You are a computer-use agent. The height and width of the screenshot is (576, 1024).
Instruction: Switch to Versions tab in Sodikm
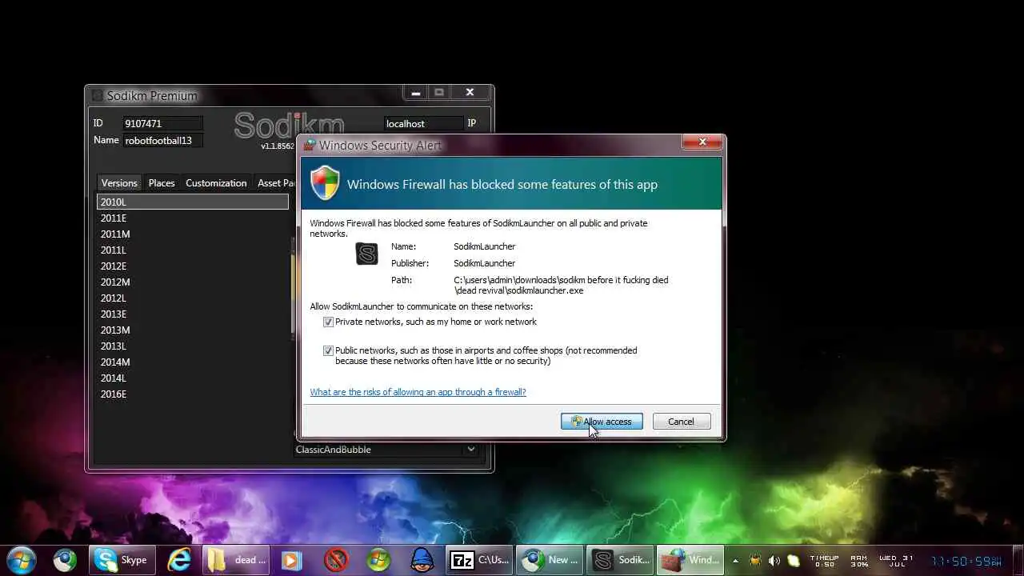click(119, 183)
